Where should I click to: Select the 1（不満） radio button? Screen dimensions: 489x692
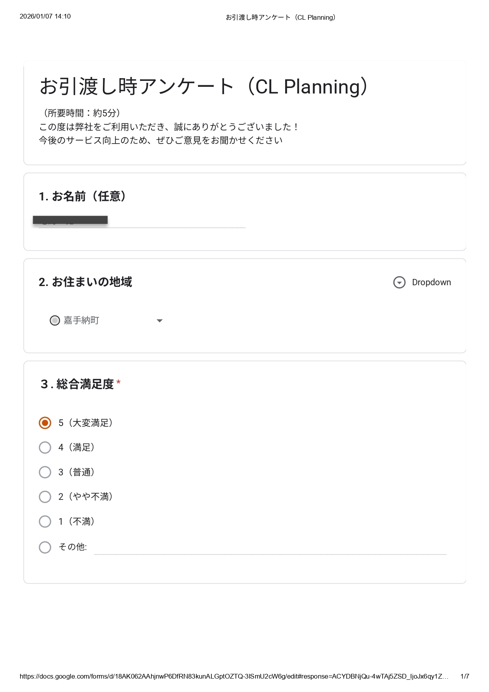click(x=45, y=522)
